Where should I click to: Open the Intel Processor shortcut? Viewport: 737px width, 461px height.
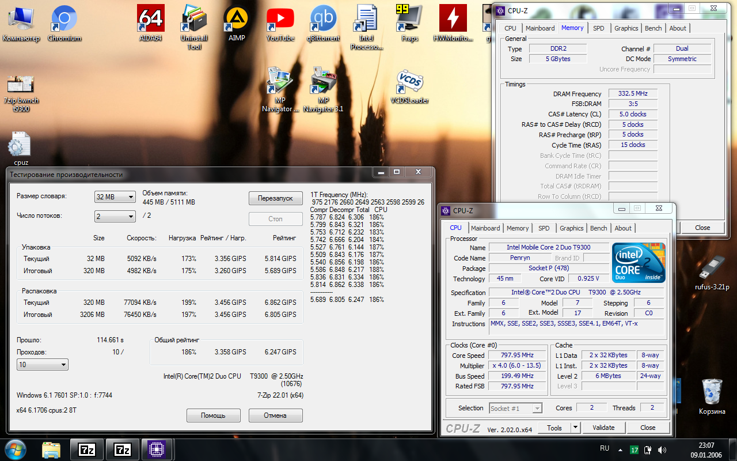[x=366, y=27]
